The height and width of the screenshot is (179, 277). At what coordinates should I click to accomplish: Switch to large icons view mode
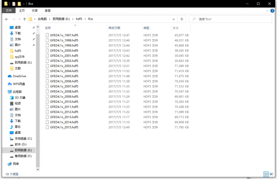pyautogui.click(x=271, y=174)
